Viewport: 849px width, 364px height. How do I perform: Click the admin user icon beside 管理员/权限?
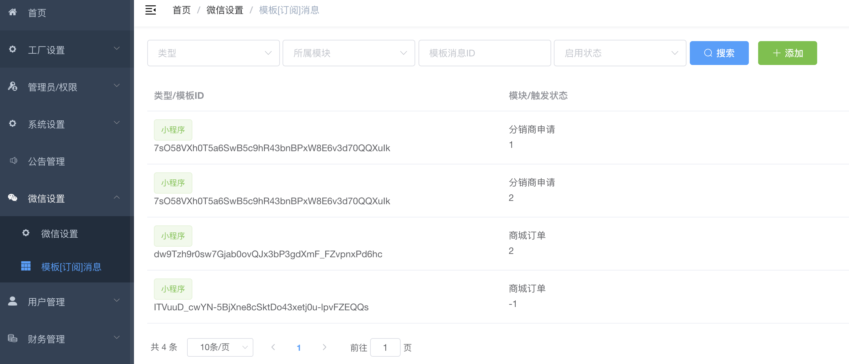pyautogui.click(x=13, y=87)
